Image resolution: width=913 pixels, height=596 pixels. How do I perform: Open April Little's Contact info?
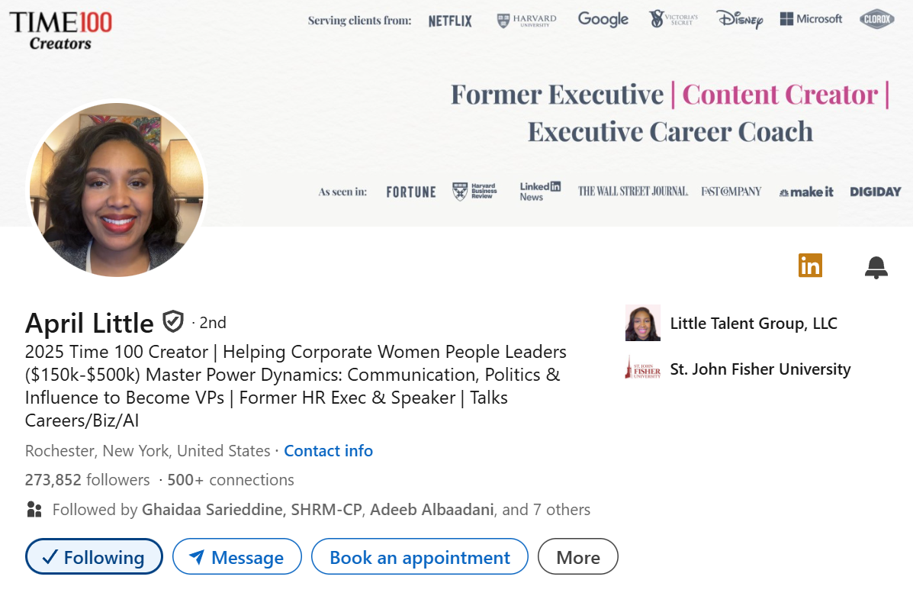tap(328, 450)
